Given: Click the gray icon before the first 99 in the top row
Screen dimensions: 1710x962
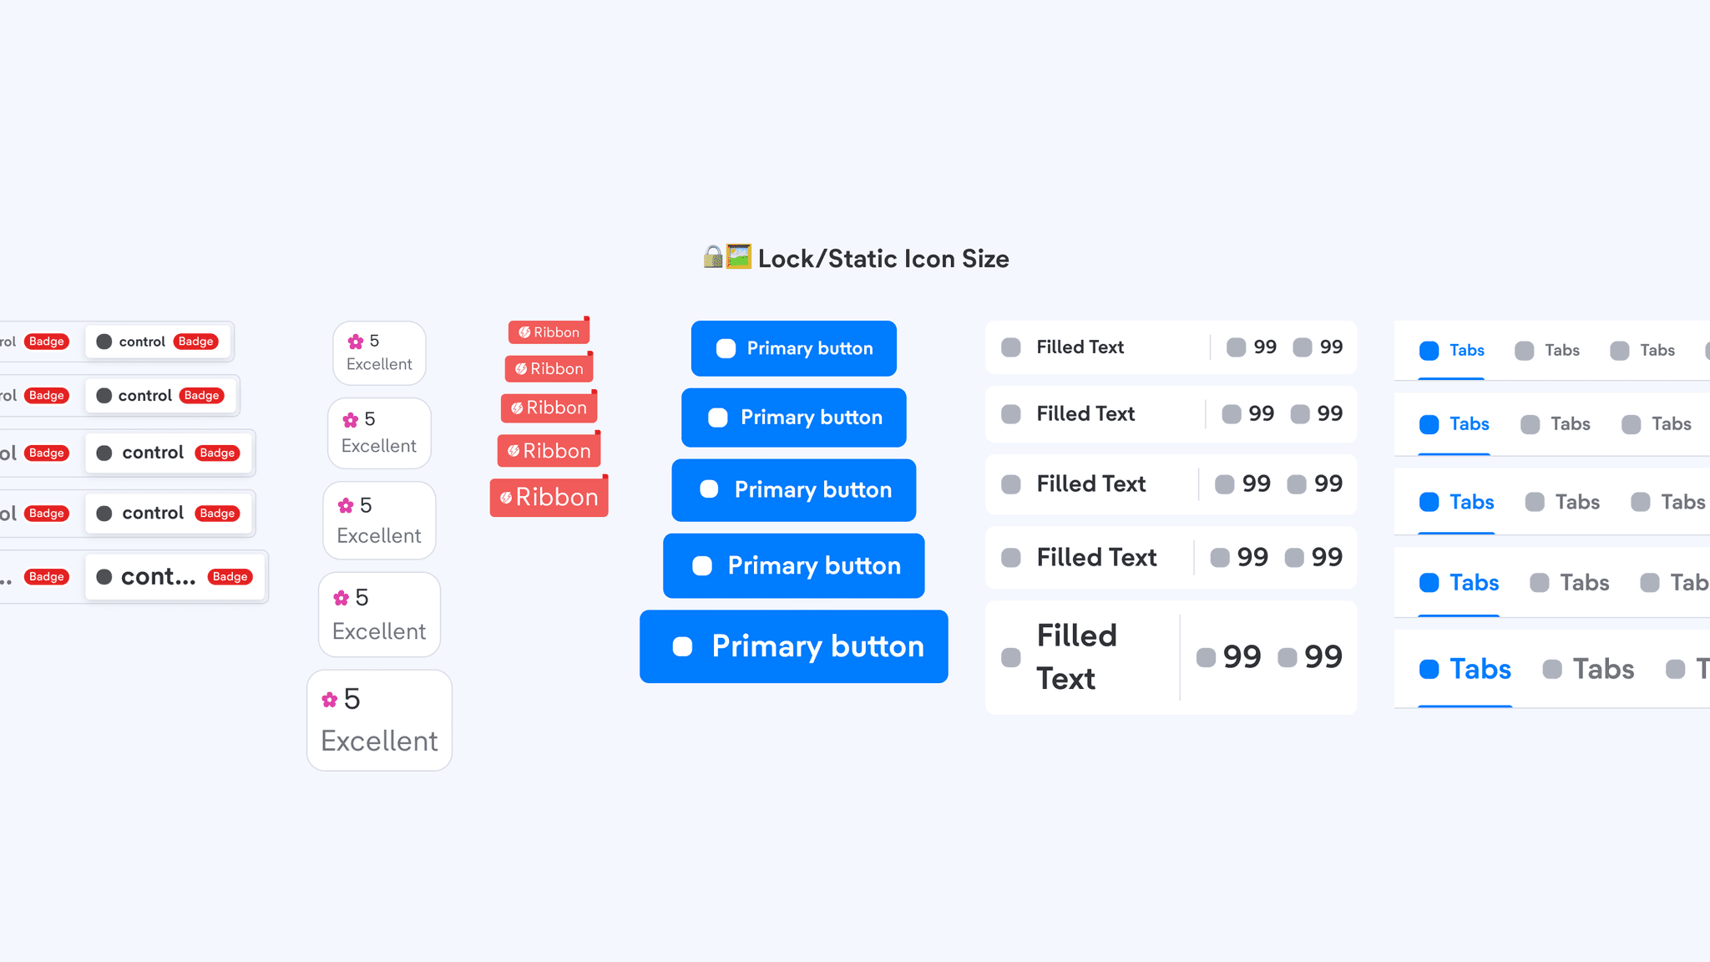Looking at the screenshot, I should point(1236,347).
